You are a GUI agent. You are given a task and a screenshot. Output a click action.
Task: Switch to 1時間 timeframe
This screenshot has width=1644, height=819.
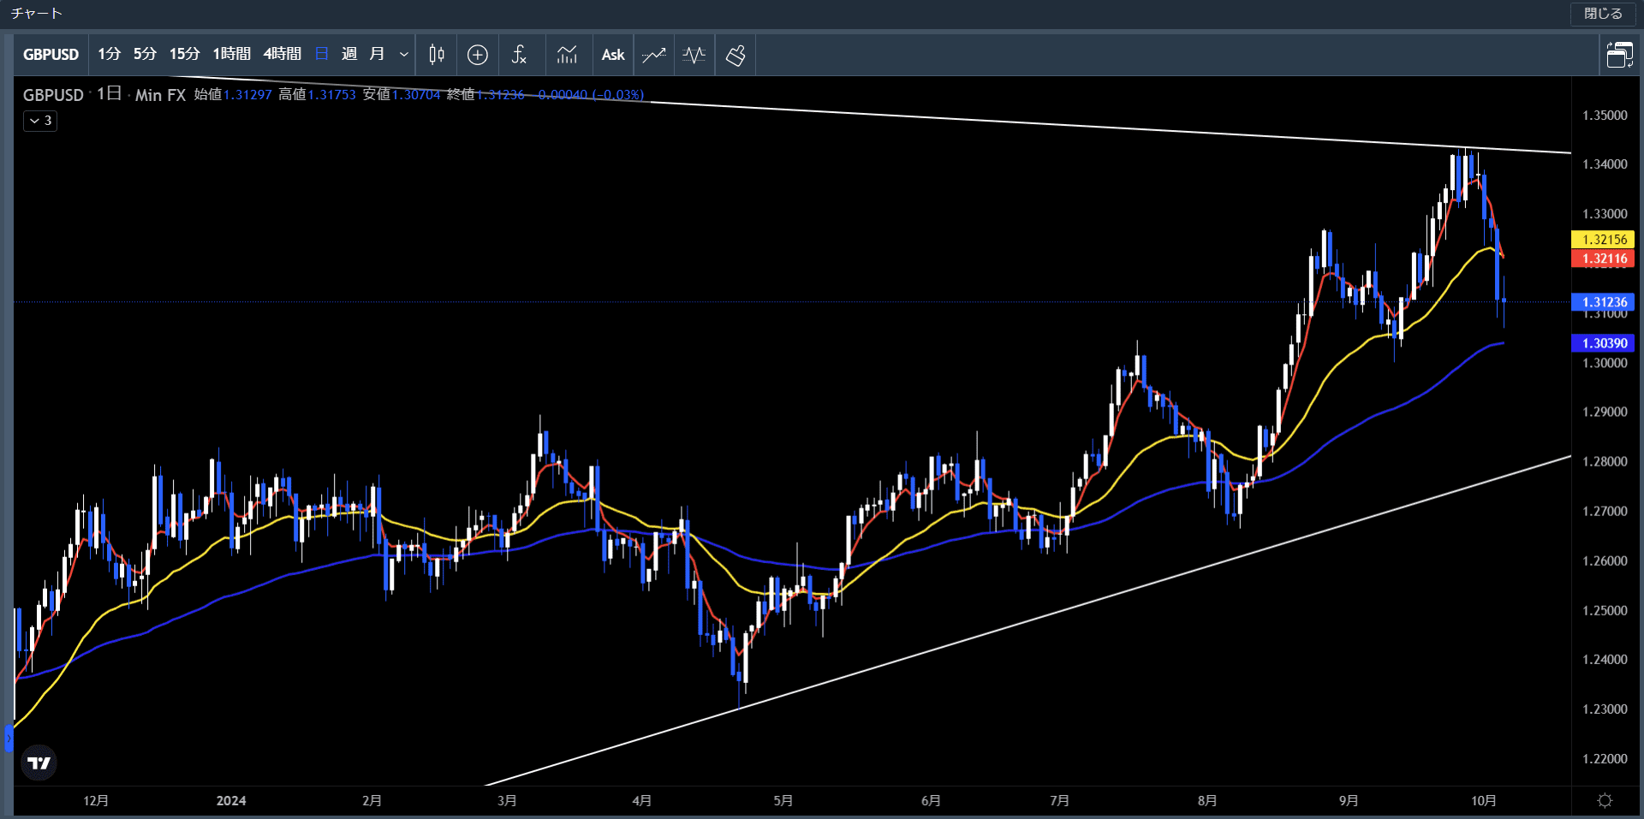(x=231, y=54)
